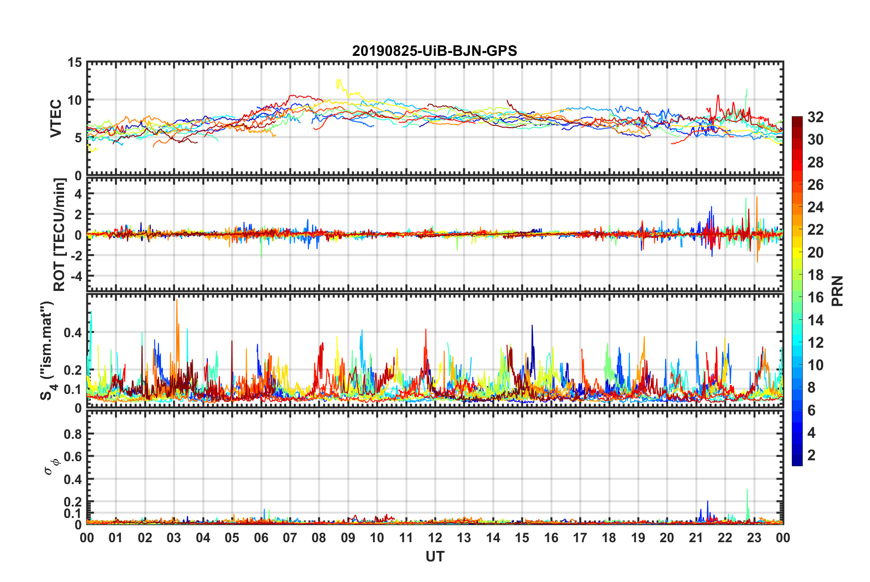Click colorbar PRN tick label 14

[815, 320]
